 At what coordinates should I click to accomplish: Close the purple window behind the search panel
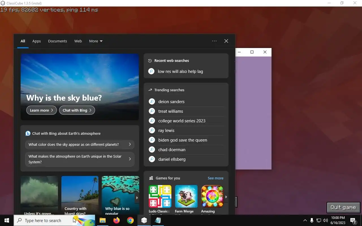[265, 52]
